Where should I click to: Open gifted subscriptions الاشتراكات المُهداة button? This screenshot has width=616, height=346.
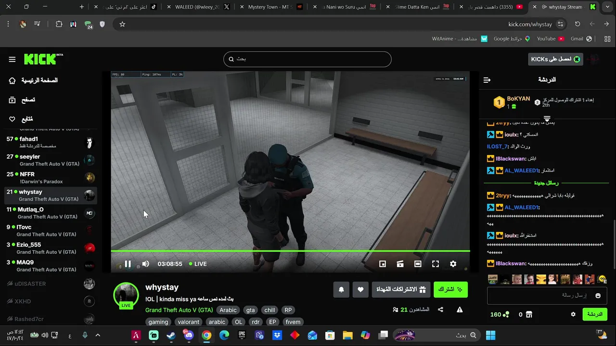pos(401,289)
